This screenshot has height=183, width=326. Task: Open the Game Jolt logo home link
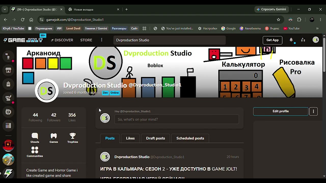coord(23,40)
